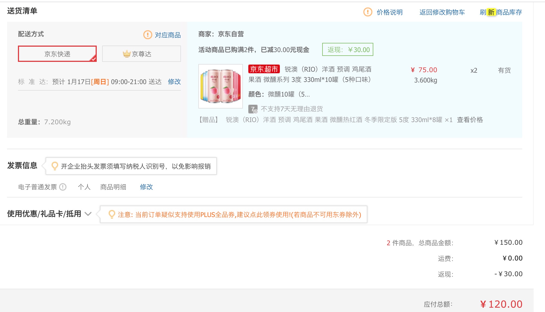
Task: Click 活动商品已购满2件 promotion text
Action: click(254, 50)
